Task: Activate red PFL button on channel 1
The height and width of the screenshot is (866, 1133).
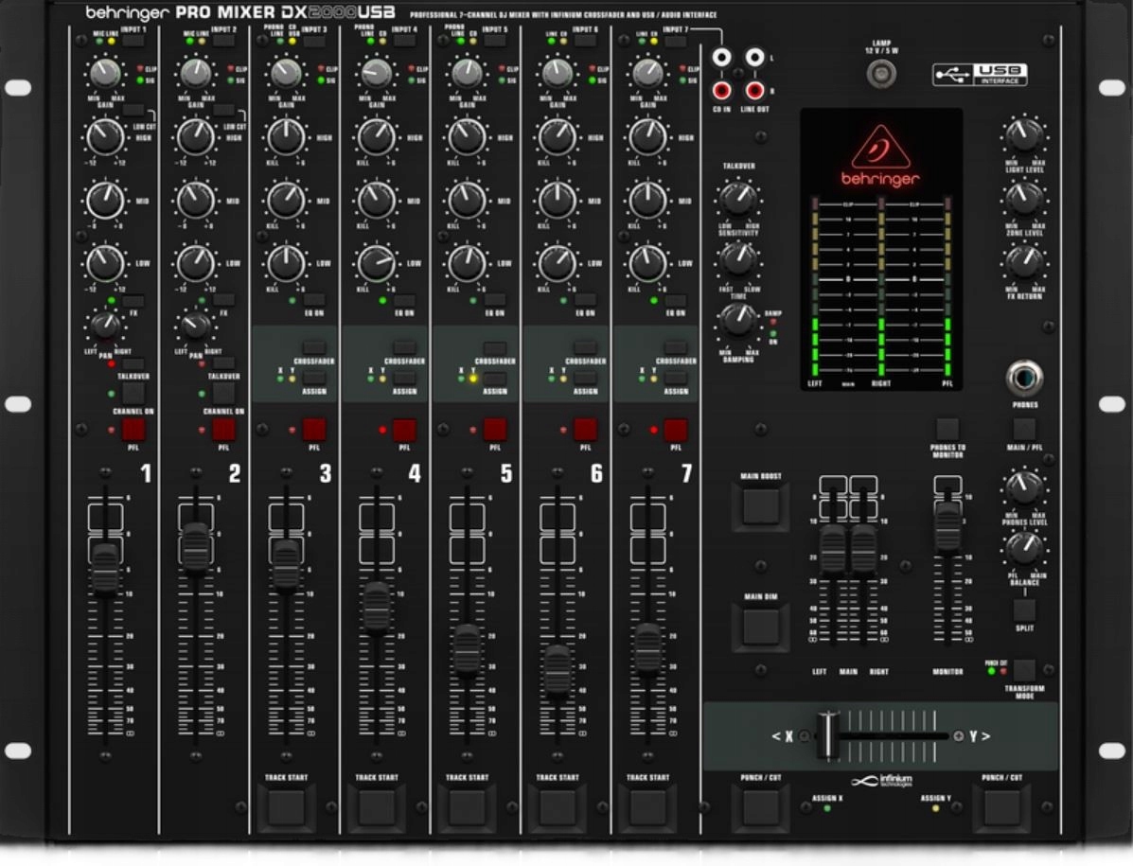Action: 133,430
